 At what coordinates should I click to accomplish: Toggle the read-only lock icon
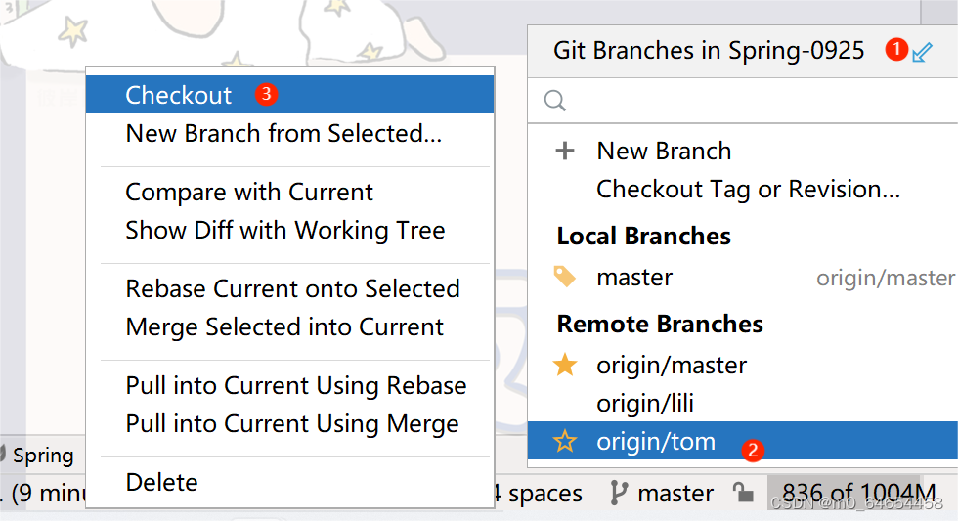click(743, 493)
